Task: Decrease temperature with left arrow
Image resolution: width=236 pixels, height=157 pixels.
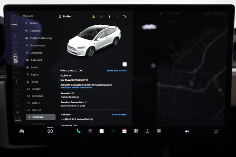Action: point(43,131)
